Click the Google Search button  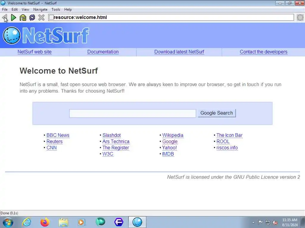[217, 113]
